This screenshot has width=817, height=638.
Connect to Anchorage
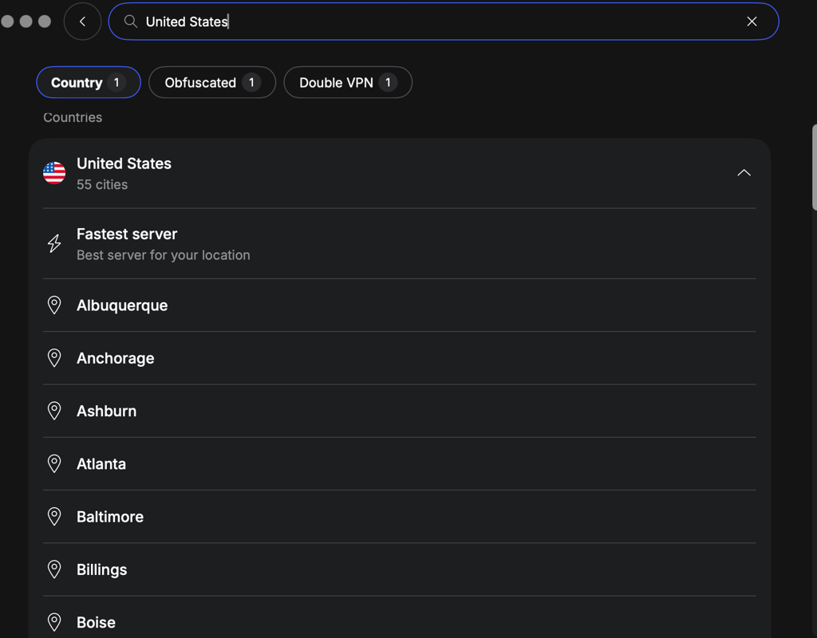click(x=399, y=358)
